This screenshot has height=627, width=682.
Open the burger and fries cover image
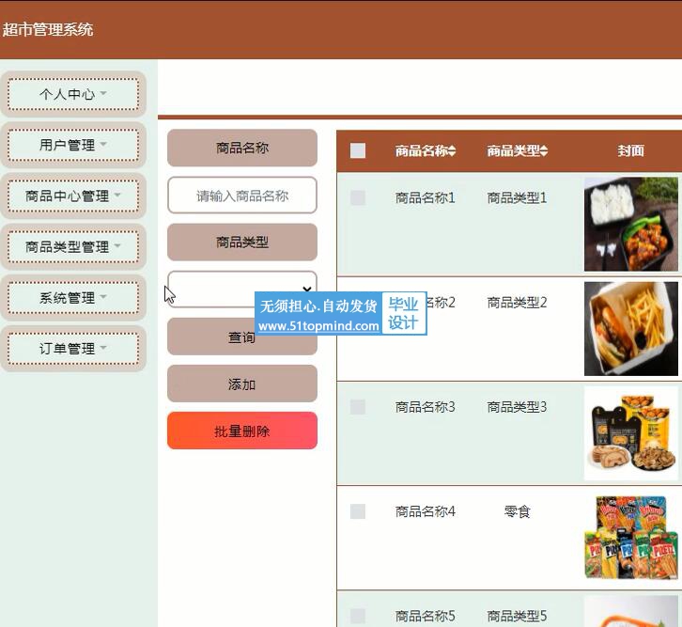point(631,328)
